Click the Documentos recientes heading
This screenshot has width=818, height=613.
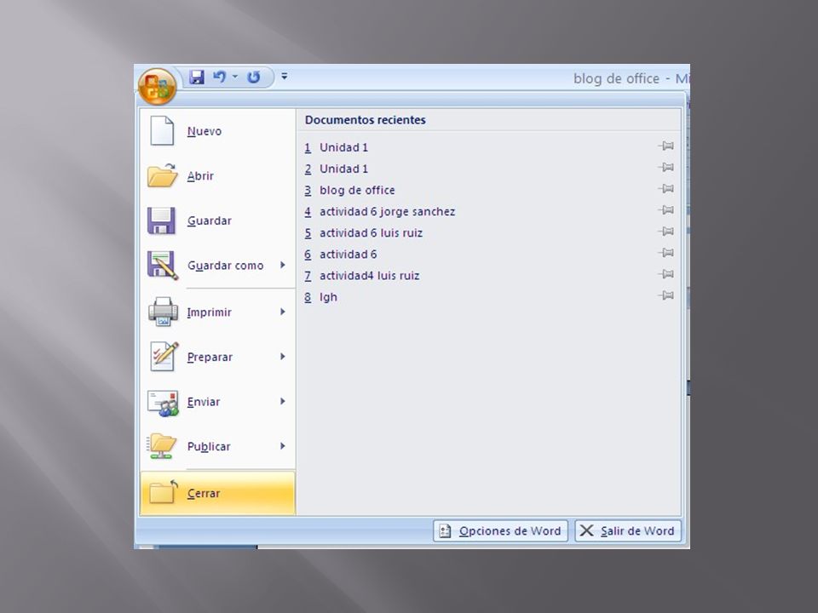pyautogui.click(x=366, y=120)
